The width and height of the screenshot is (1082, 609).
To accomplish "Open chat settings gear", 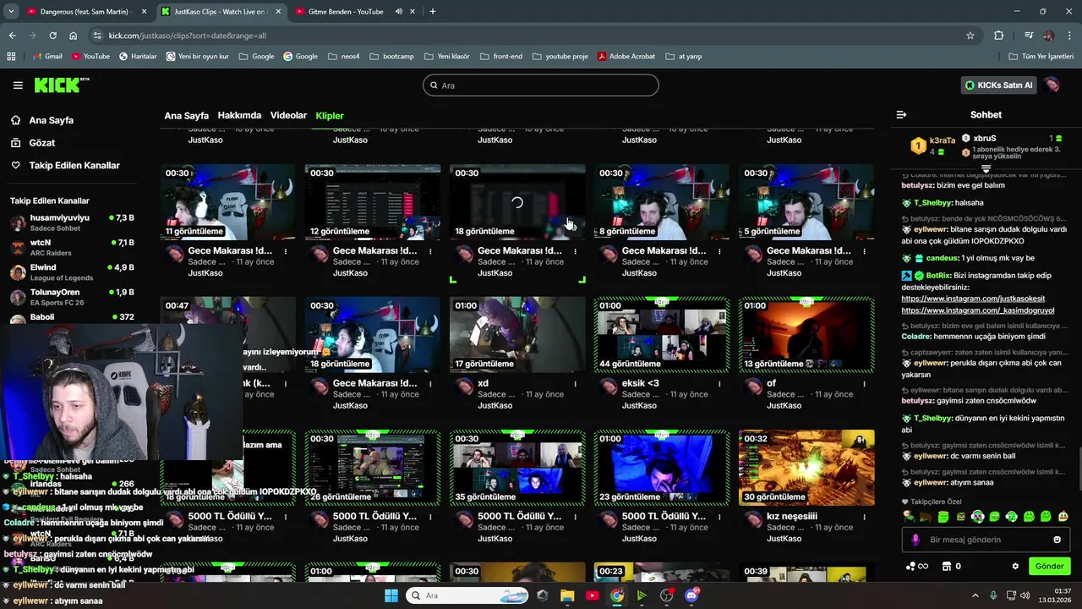I will point(1015,566).
